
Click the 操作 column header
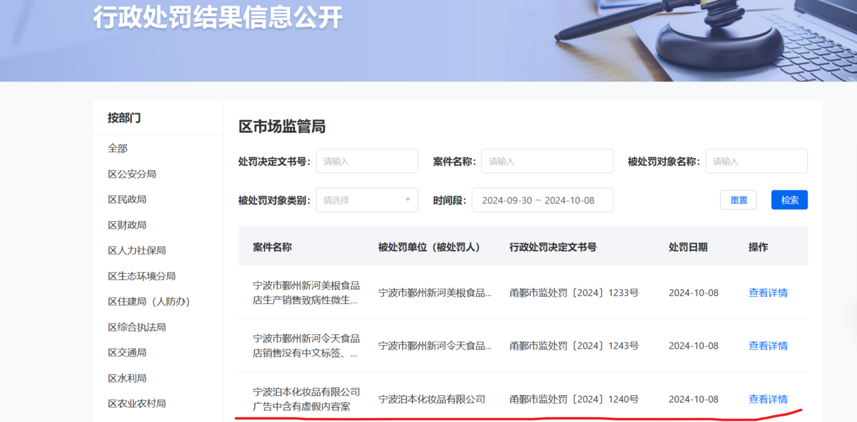click(x=758, y=247)
